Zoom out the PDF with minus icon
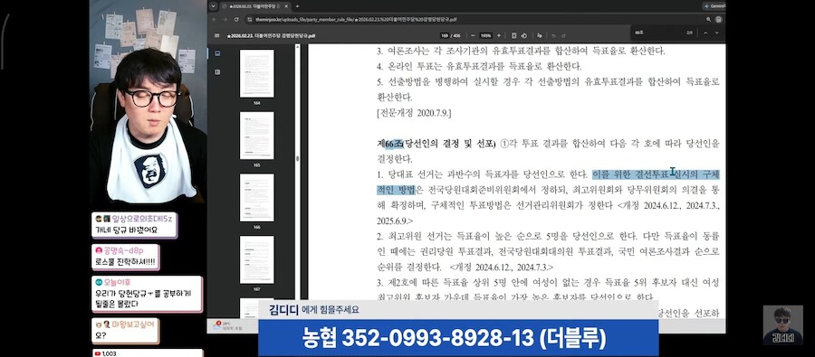 coord(473,35)
